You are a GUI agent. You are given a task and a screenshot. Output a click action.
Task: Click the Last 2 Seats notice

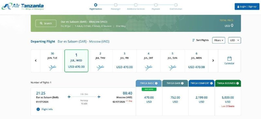(228, 106)
